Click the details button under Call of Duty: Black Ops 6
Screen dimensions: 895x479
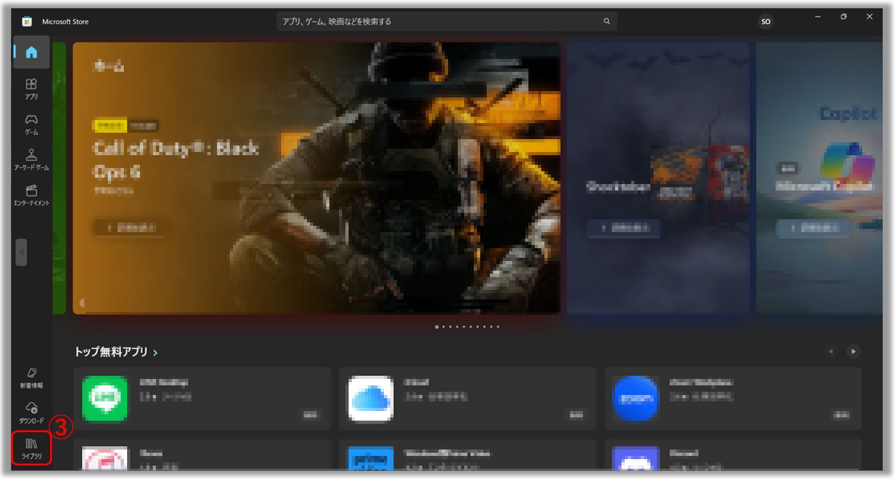click(131, 228)
